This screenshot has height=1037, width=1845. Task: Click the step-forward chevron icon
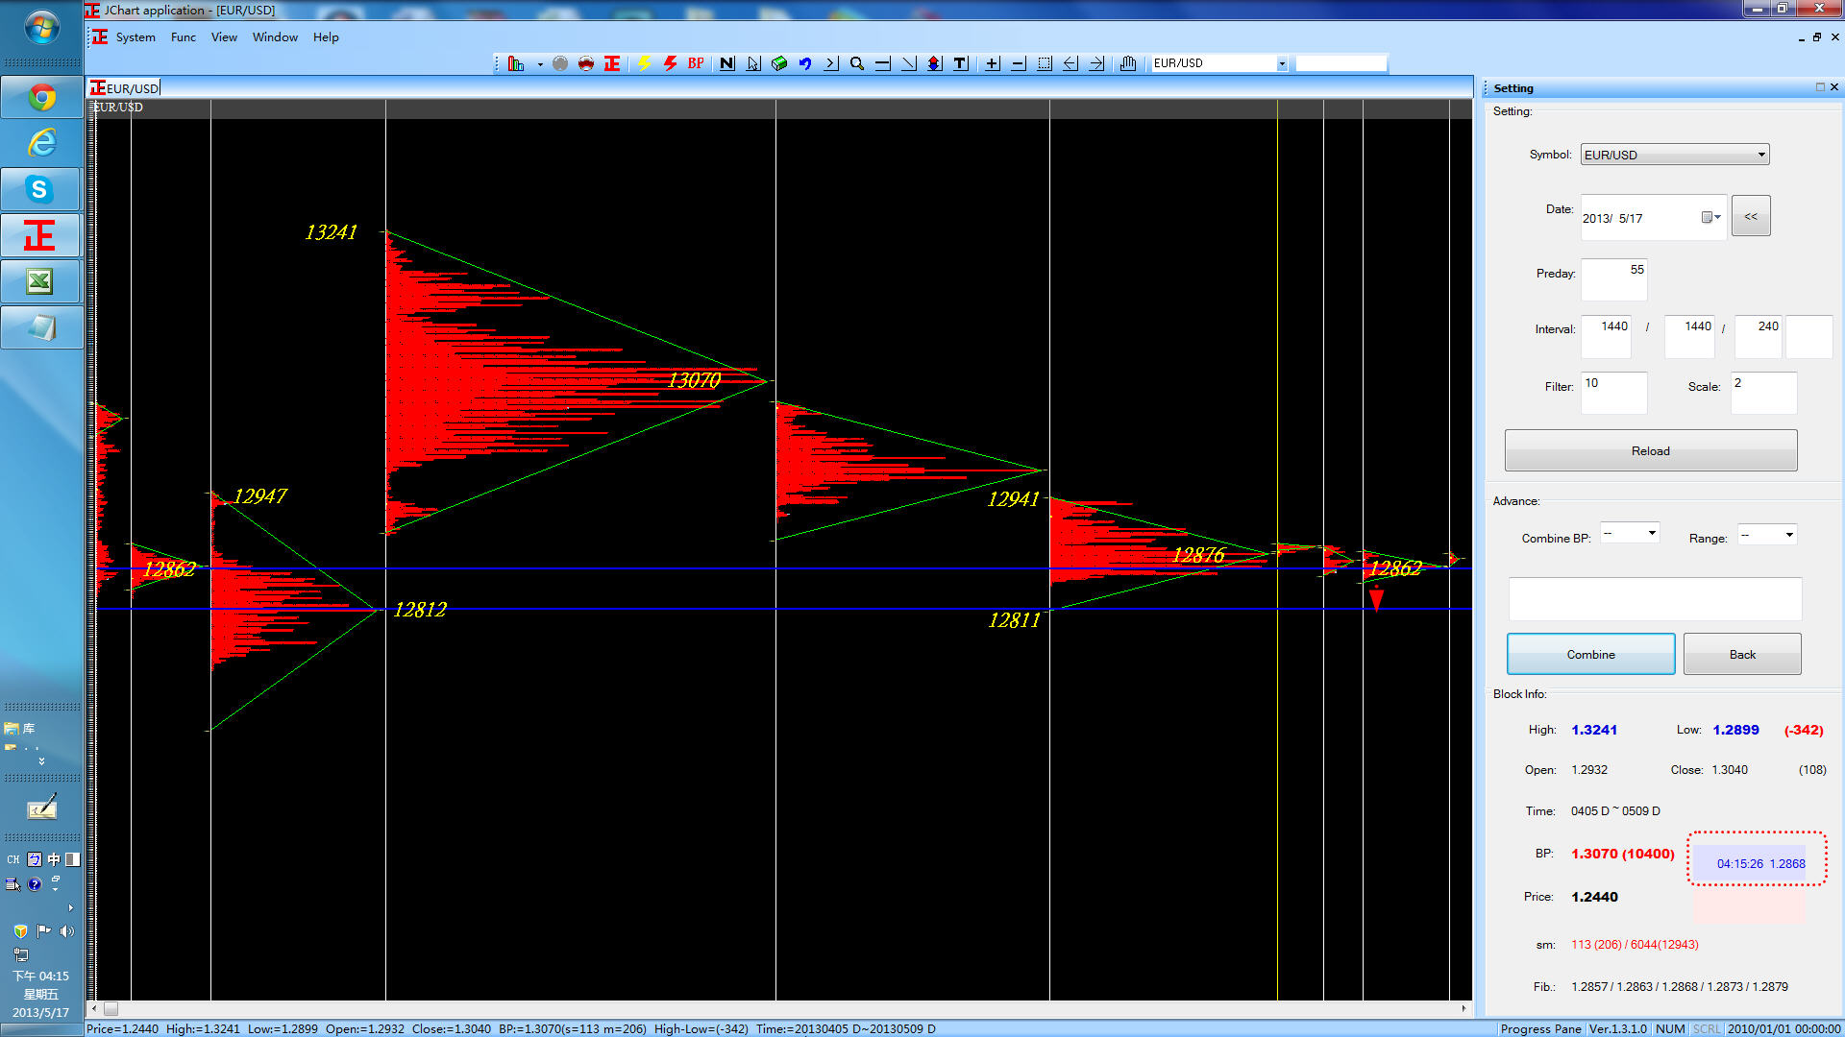831,63
